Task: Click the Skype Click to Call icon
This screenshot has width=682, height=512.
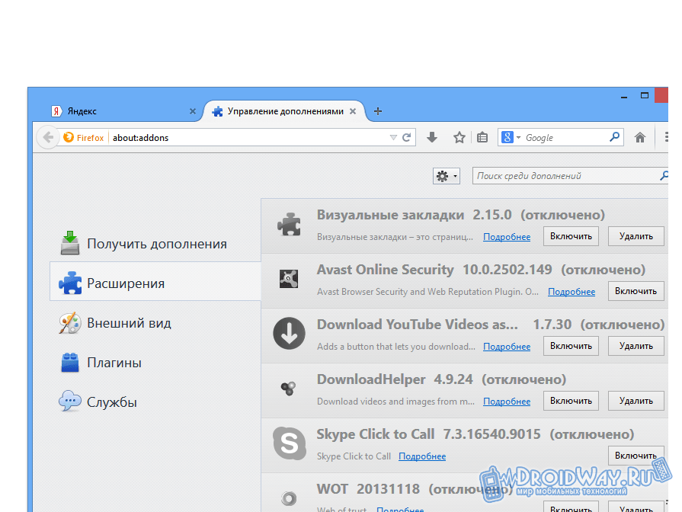Action: (x=290, y=443)
